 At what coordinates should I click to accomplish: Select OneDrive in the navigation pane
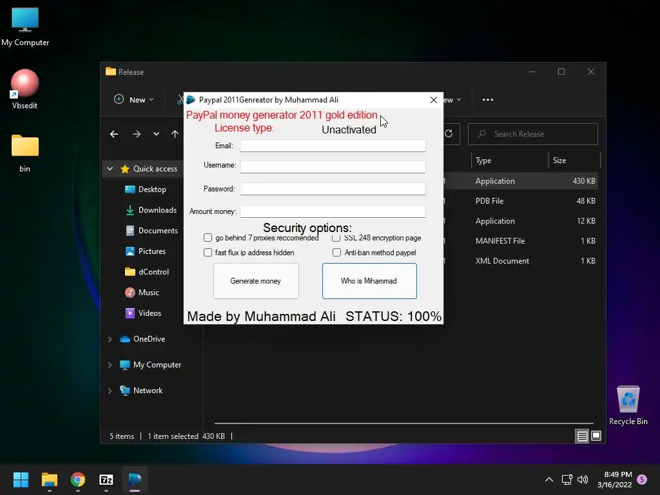click(142, 339)
